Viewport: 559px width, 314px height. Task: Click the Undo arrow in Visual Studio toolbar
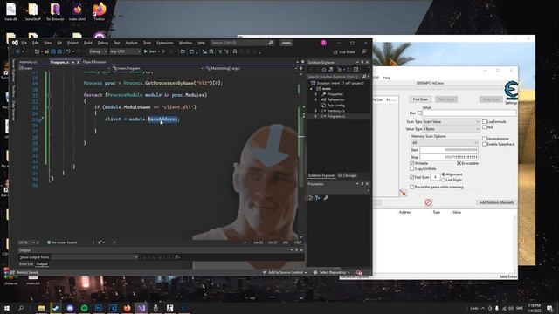[68, 51]
